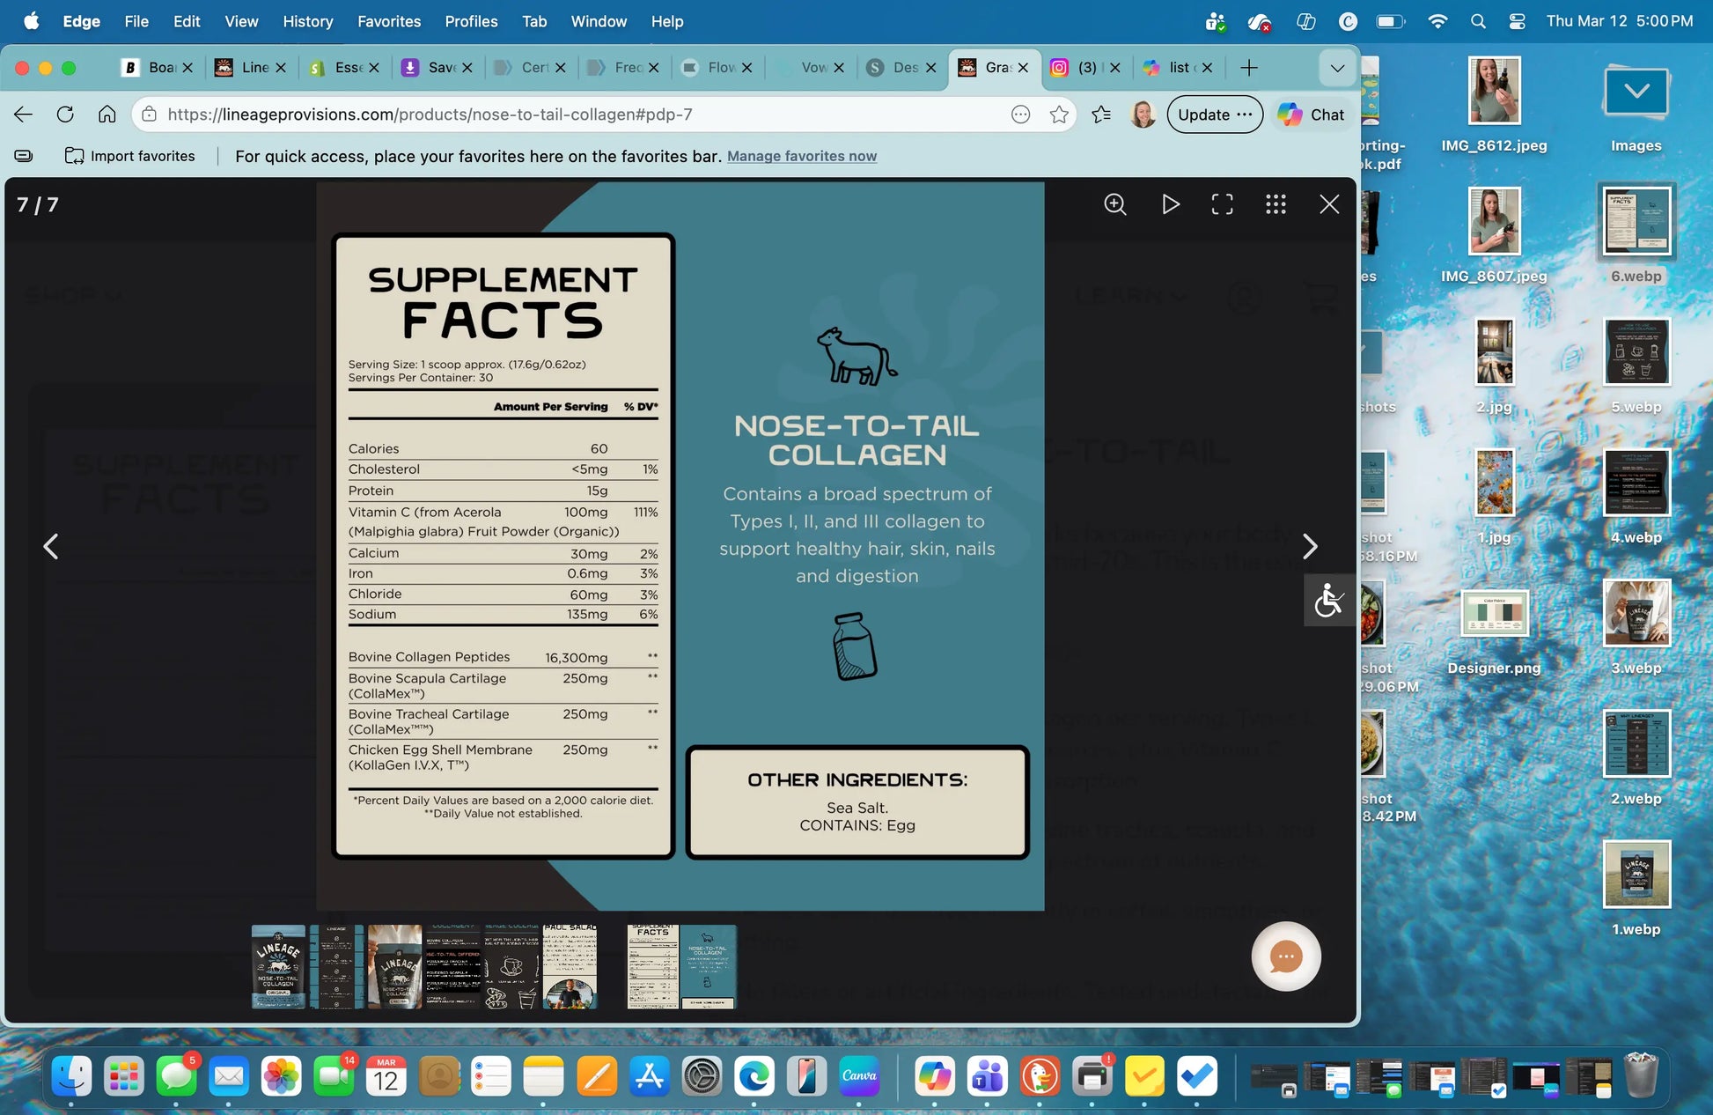Screen dimensions: 1713x1115
Task: Open System Settings from the dock
Action: coord(702,1076)
